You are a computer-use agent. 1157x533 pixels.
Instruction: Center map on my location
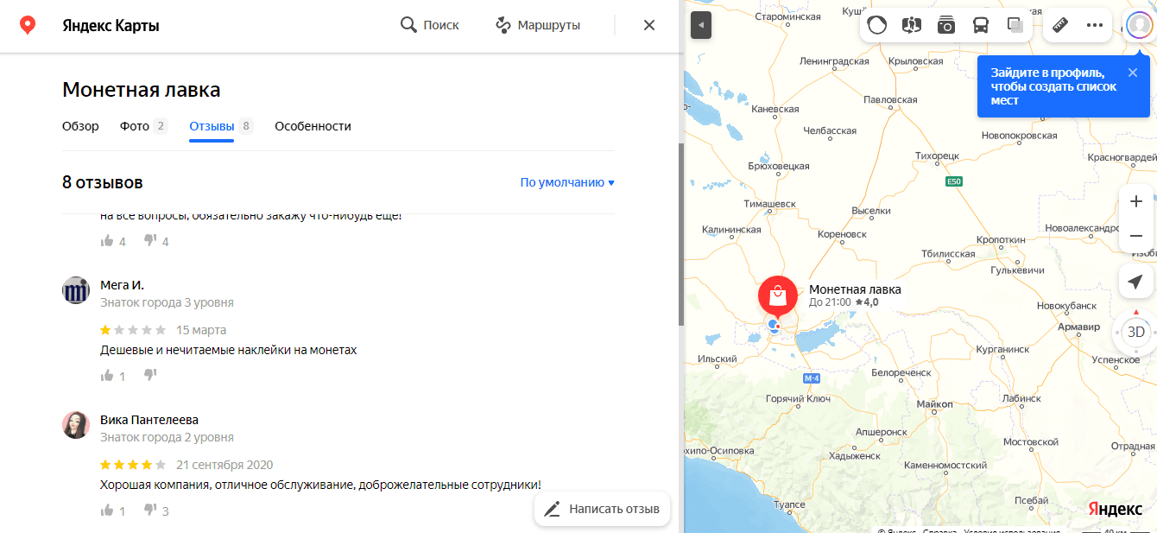click(1136, 282)
